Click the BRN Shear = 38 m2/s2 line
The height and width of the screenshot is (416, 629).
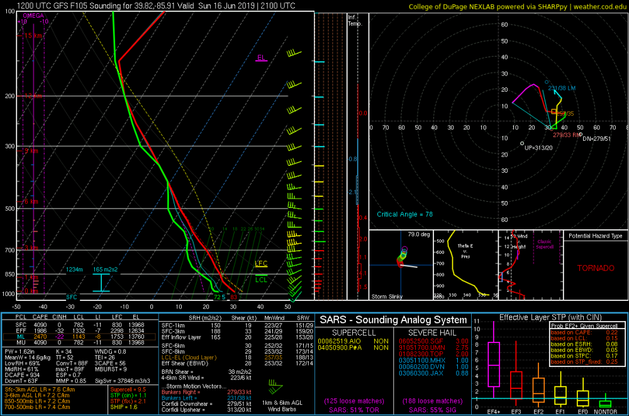tap(206, 372)
